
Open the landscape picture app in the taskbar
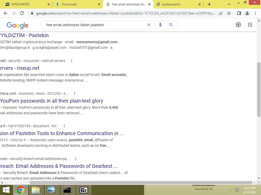pos(51,190)
